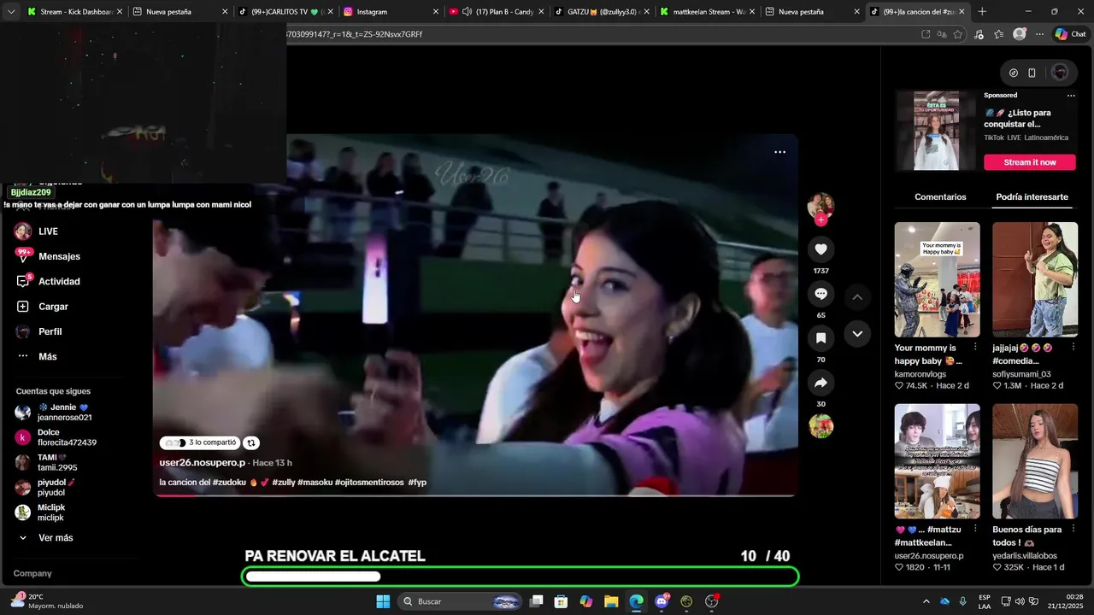
Task: Switch to Stream - Kick Dashboard tab
Action: coord(75,12)
